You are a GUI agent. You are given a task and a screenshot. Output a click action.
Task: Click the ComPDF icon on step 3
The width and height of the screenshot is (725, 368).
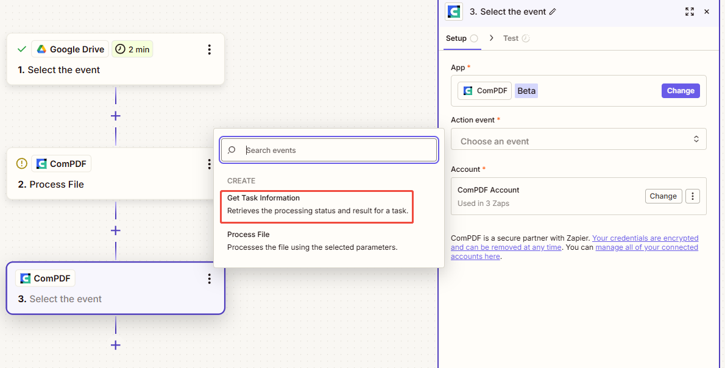click(26, 278)
